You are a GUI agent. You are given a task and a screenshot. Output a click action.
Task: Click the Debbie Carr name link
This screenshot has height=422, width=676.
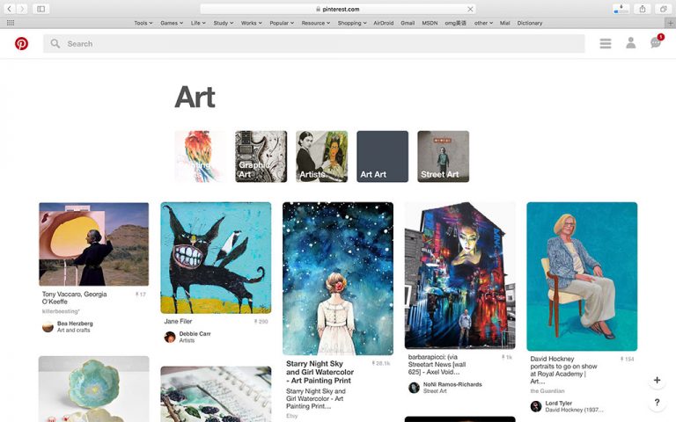point(195,334)
